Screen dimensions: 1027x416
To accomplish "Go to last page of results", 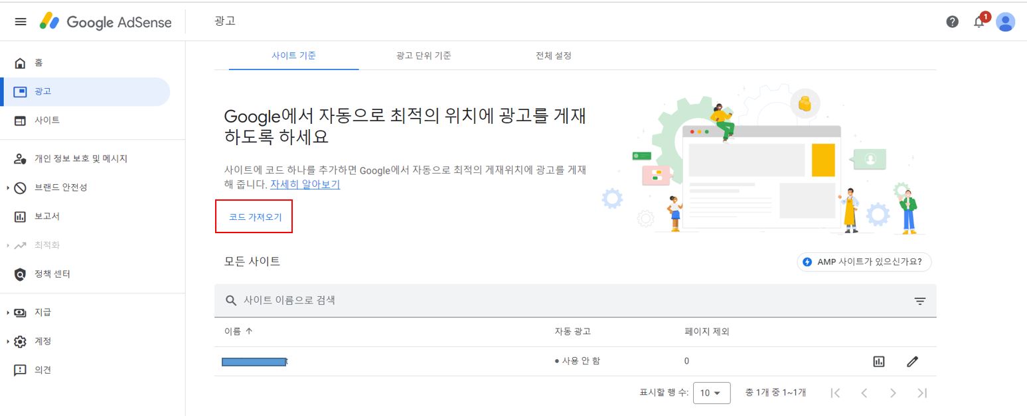I will 921,393.
